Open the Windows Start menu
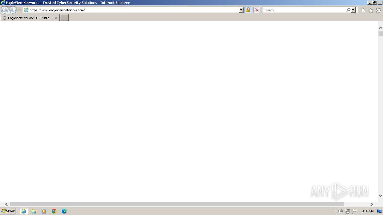This screenshot has height=215, width=383. 8,211
